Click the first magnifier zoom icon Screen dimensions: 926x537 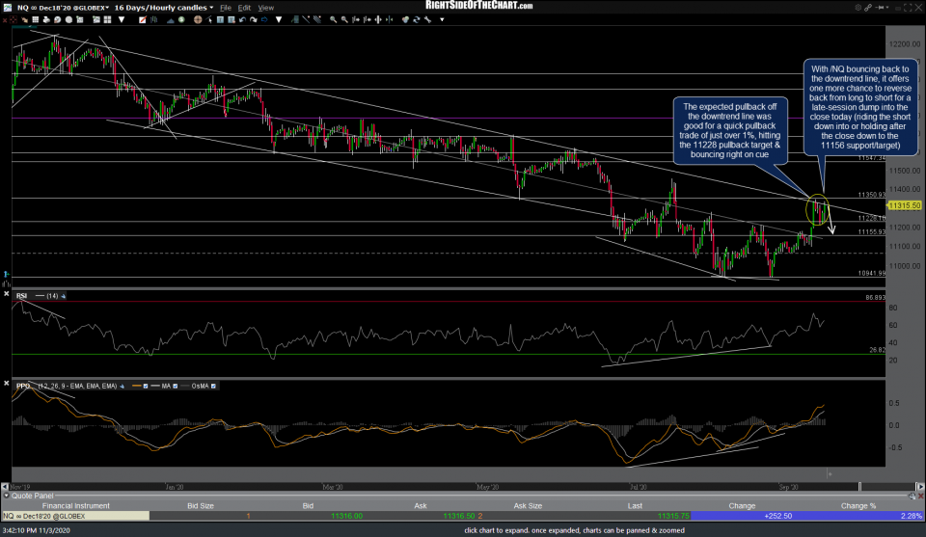pyautogui.click(x=333, y=19)
